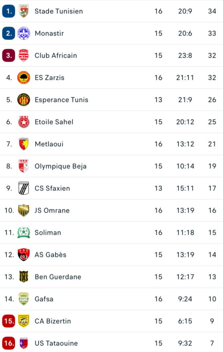Image resolution: width=223 pixels, height=352 pixels.
Task: Select the Ben Guerdane team name
Action: point(58,277)
